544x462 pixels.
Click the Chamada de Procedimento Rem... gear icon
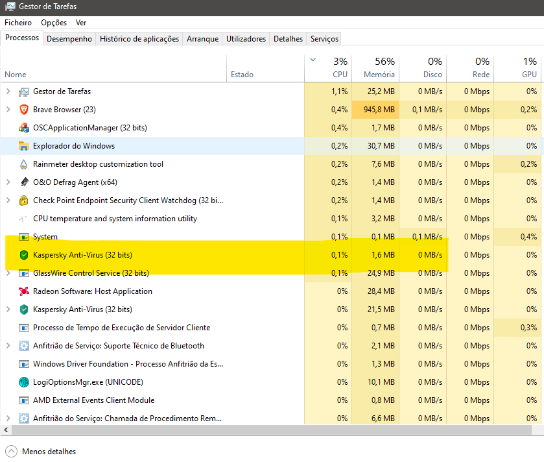tap(23, 419)
